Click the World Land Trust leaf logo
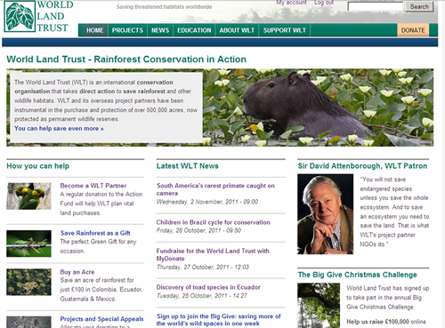Image resolution: width=445 pixels, height=328 pixels. [x=20, y=16]
